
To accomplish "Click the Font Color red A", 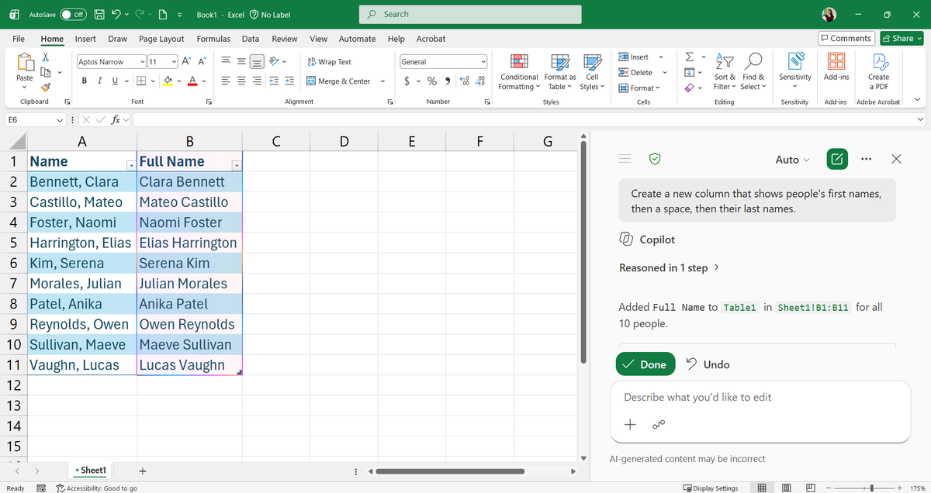I will pyautogui.click(x=192, y=81).
